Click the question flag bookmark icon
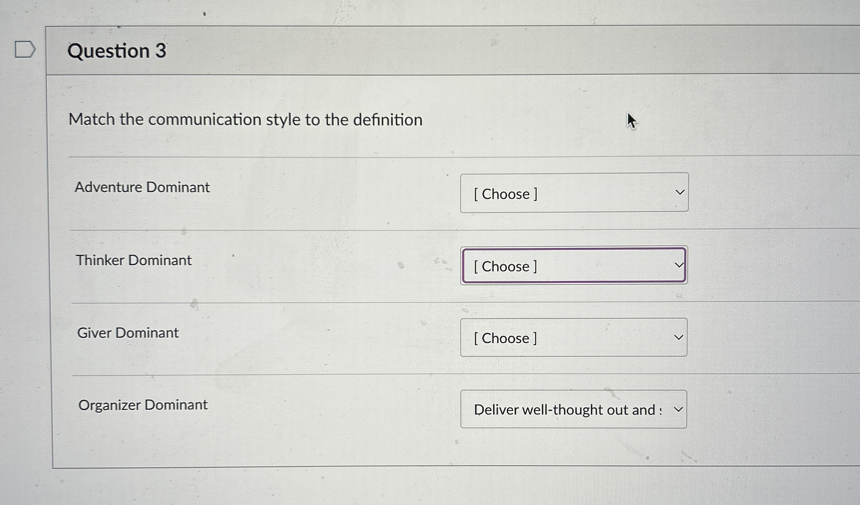860x505 pixels. point(25,50)
